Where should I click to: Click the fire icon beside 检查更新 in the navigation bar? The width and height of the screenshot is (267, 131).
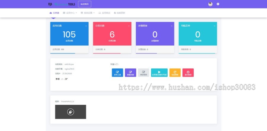click(115, 13)
